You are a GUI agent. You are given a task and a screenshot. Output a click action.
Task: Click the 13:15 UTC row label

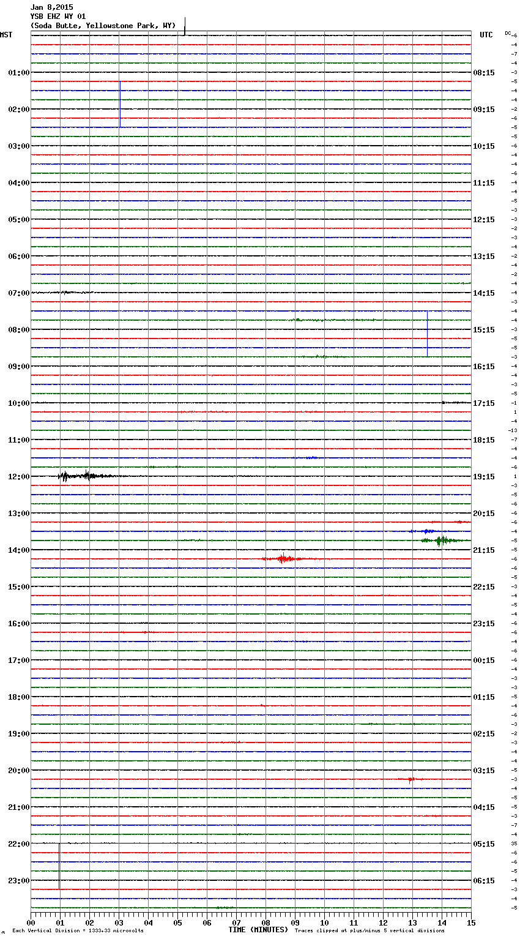click(x=484, y=256)
